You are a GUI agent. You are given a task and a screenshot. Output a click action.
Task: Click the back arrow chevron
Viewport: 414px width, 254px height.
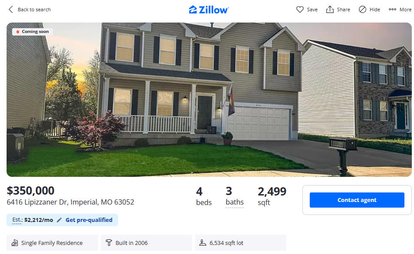(x=10, y=10)
